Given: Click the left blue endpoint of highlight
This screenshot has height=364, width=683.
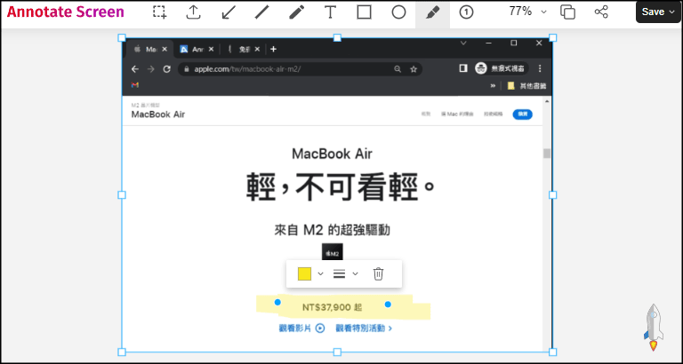Looking at the screenshot, I should [x=277, y=302].
